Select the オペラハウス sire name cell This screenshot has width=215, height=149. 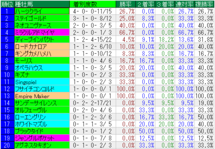[41, 68]
